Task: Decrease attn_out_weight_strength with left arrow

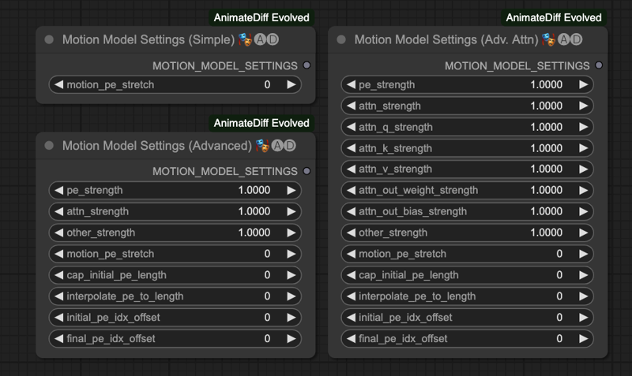Action: pyautogui.click(x=352, y=190)
